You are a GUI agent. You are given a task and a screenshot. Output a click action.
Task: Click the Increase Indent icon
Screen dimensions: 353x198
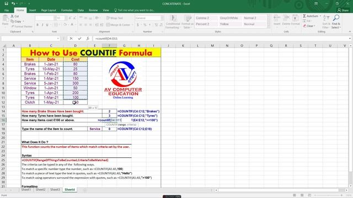coord(101,25)
